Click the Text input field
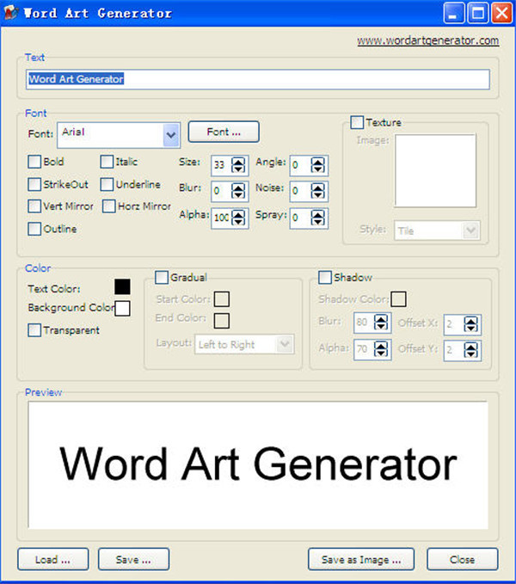 click(258, 79)
